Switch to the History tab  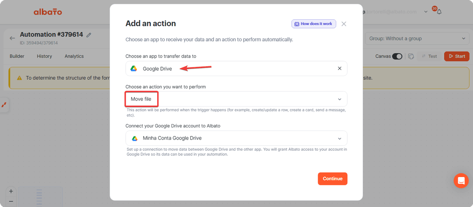pyautogui.click(x=45, y=56)
